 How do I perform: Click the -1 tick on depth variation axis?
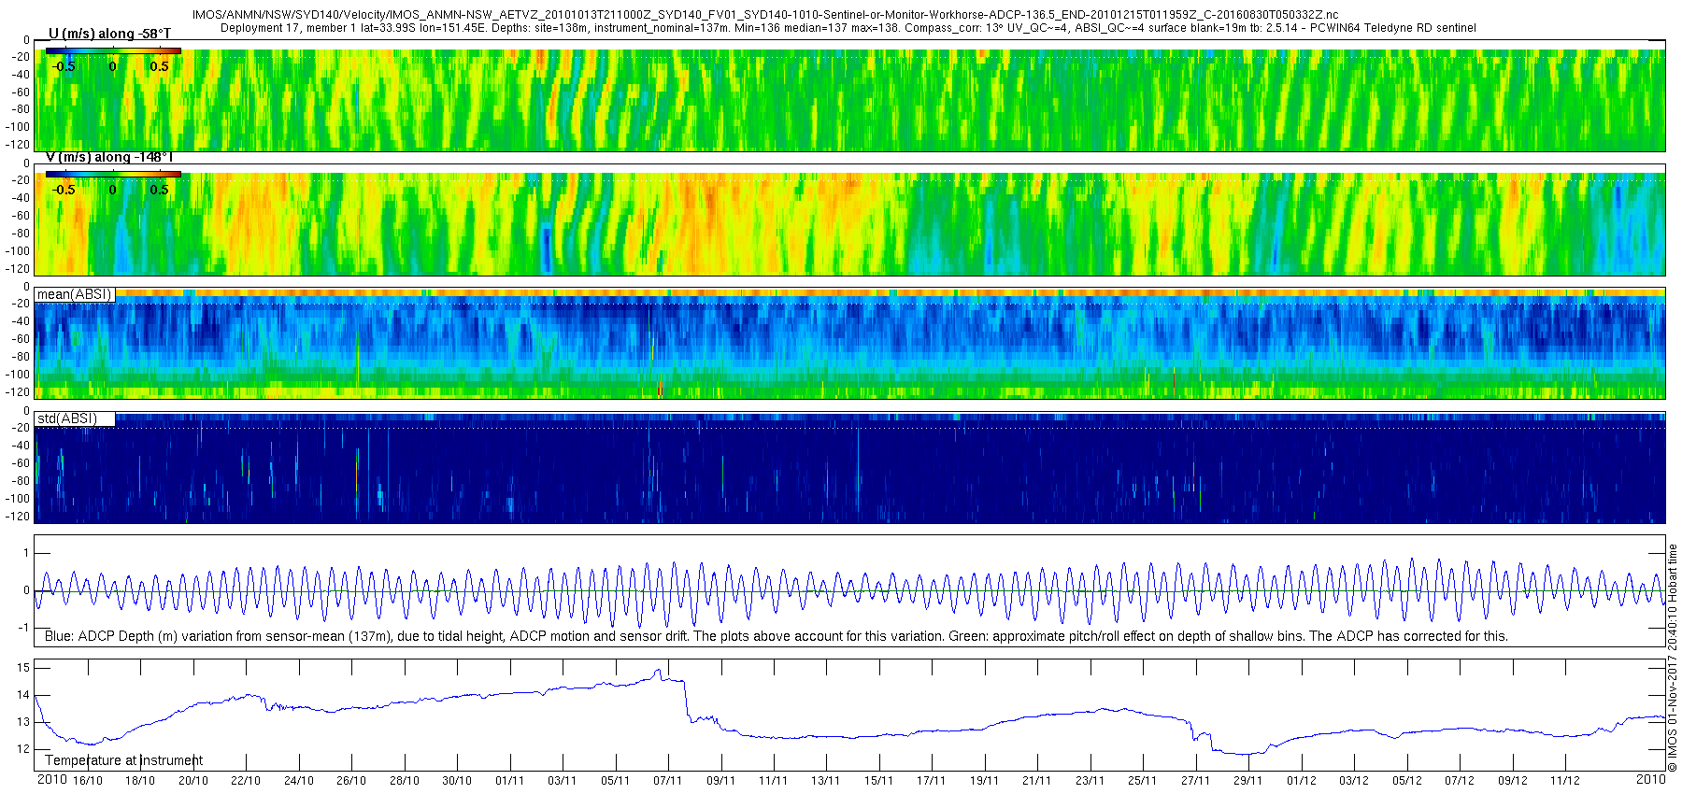point(24,628)
